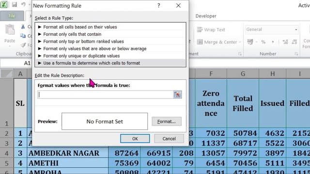This screenshot has height=174, width=310.
Task: Click cell value 87264
Action: click(x=124, y=153)
